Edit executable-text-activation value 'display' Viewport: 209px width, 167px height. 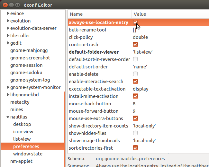(141, 89)
